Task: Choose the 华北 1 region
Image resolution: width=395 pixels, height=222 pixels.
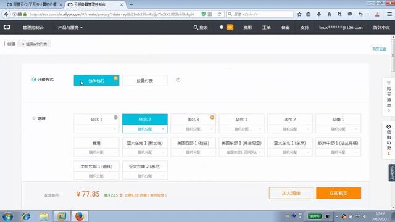Action: (96, 119)
